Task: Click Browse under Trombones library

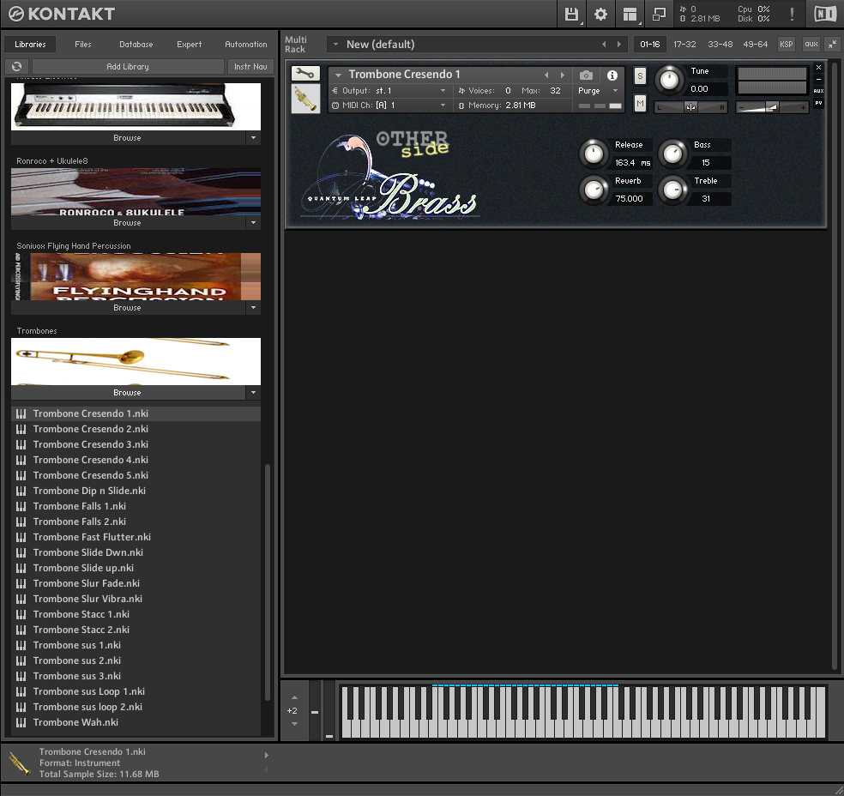Action: pos(128,392)
